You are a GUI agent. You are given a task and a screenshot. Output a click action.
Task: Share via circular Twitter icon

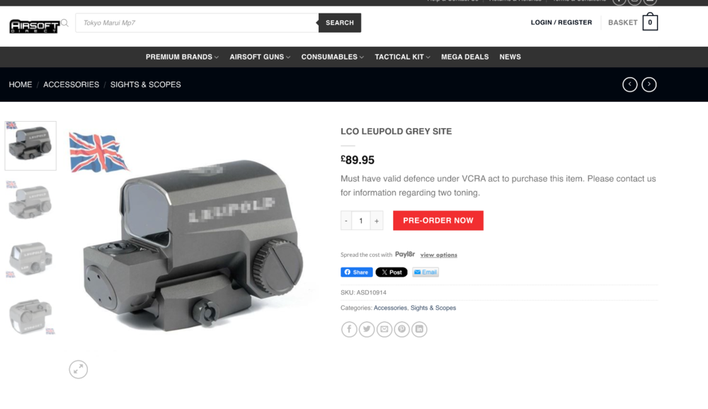(367, 329)
